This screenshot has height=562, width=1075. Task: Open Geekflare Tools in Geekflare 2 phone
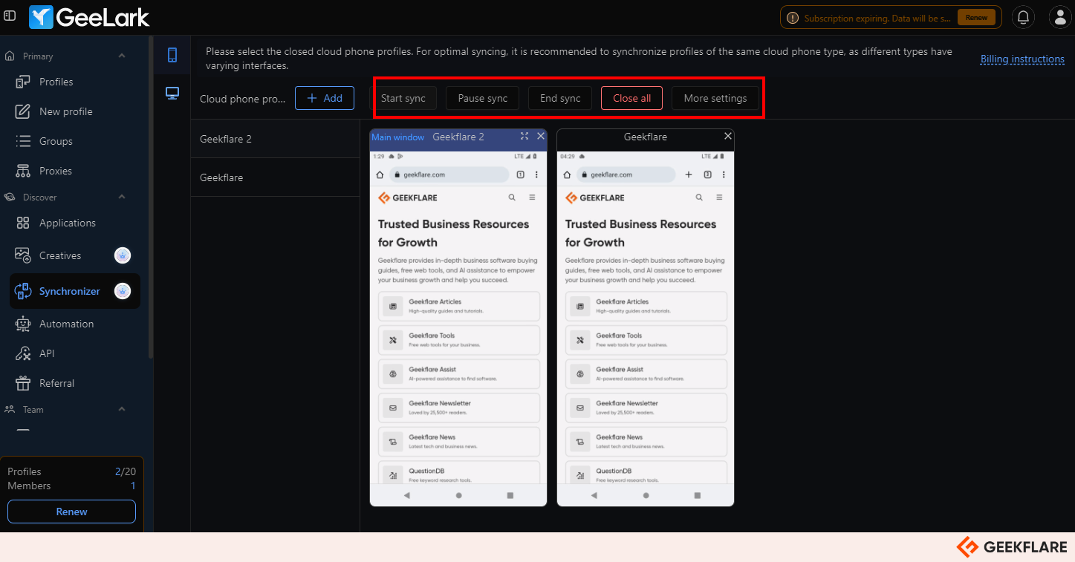[458, 340]
